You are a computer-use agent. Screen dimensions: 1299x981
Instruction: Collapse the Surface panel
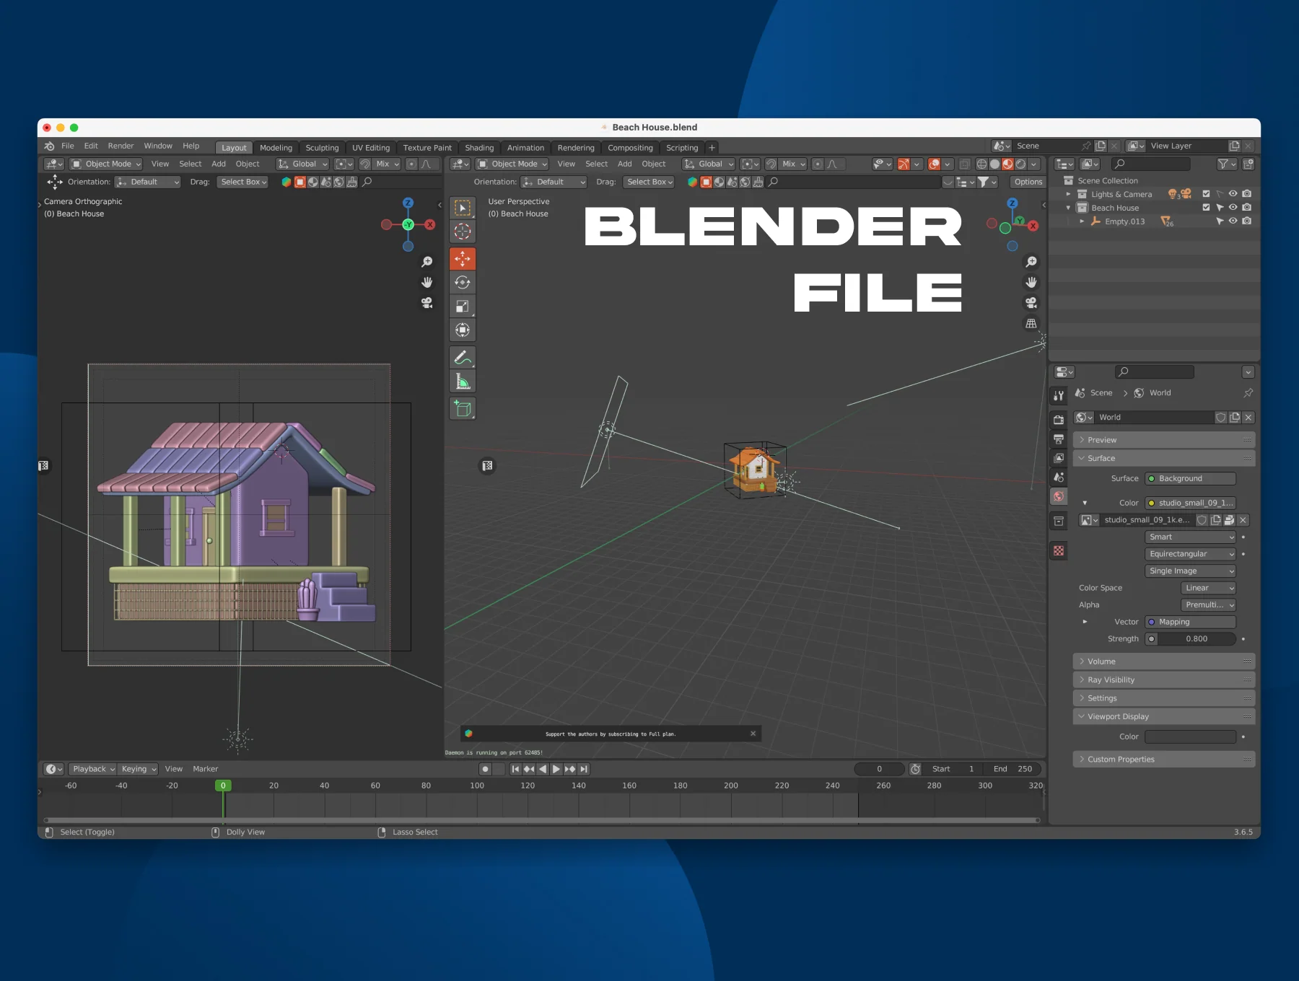click(1164, 458)
